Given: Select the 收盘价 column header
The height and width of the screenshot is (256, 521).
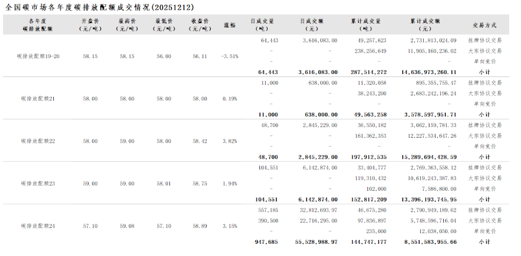Looking at the screenshot, I should pos(200,24).
